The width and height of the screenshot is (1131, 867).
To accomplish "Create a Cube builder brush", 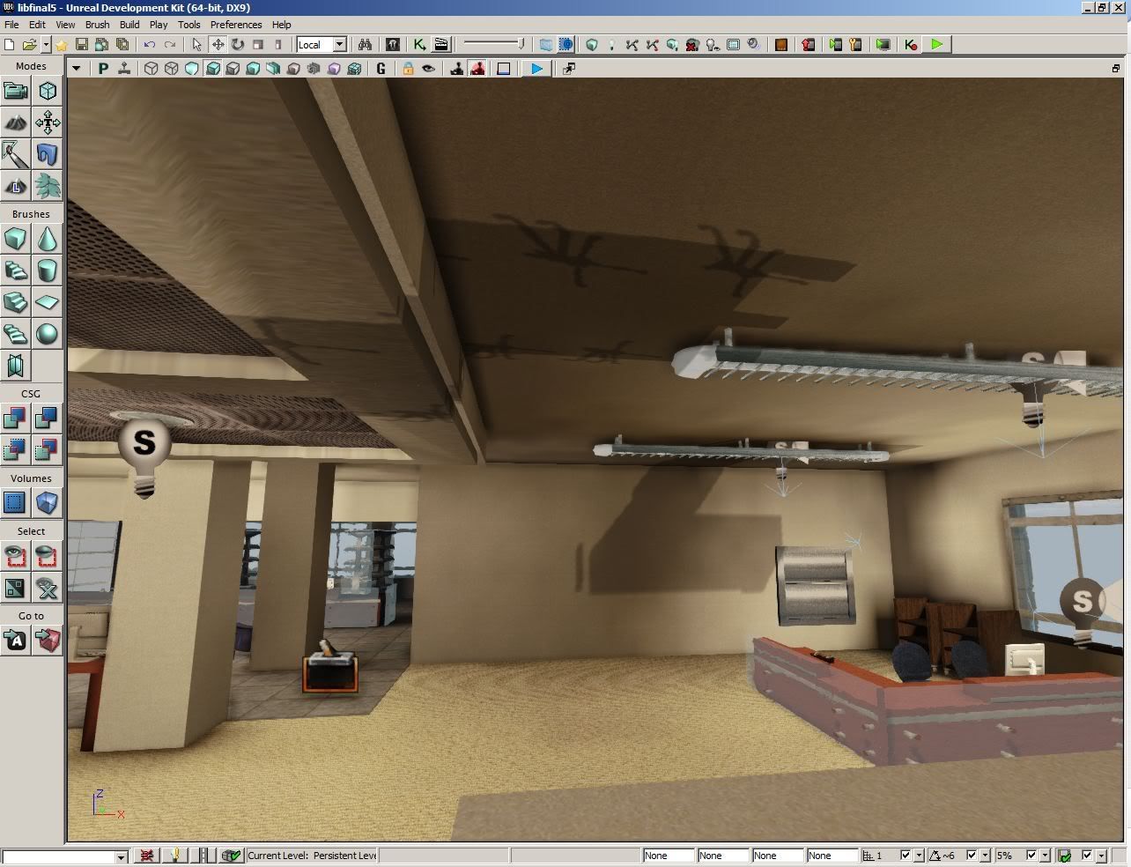I will [15, 239].
